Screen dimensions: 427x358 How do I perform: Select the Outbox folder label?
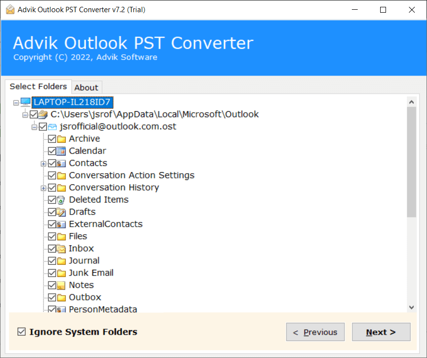tap(85, 298)
